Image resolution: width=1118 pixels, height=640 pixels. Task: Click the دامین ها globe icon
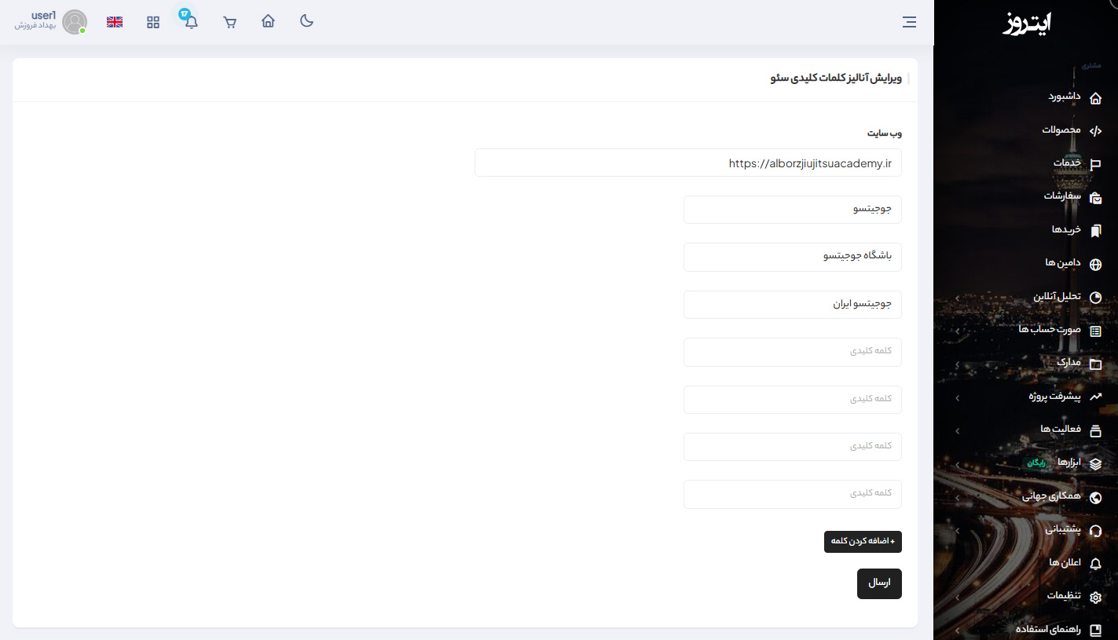(x=1096, y=264)
